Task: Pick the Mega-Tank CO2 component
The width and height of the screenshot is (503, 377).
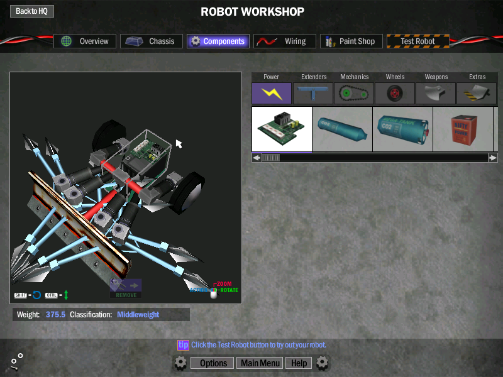Action: point(402,129)
